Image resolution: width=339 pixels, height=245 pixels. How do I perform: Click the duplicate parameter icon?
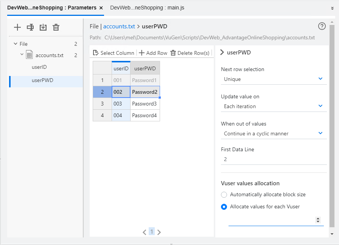pos(30,27)
